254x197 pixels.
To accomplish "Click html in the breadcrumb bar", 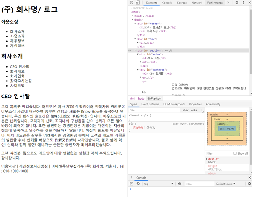I will 132,98.
